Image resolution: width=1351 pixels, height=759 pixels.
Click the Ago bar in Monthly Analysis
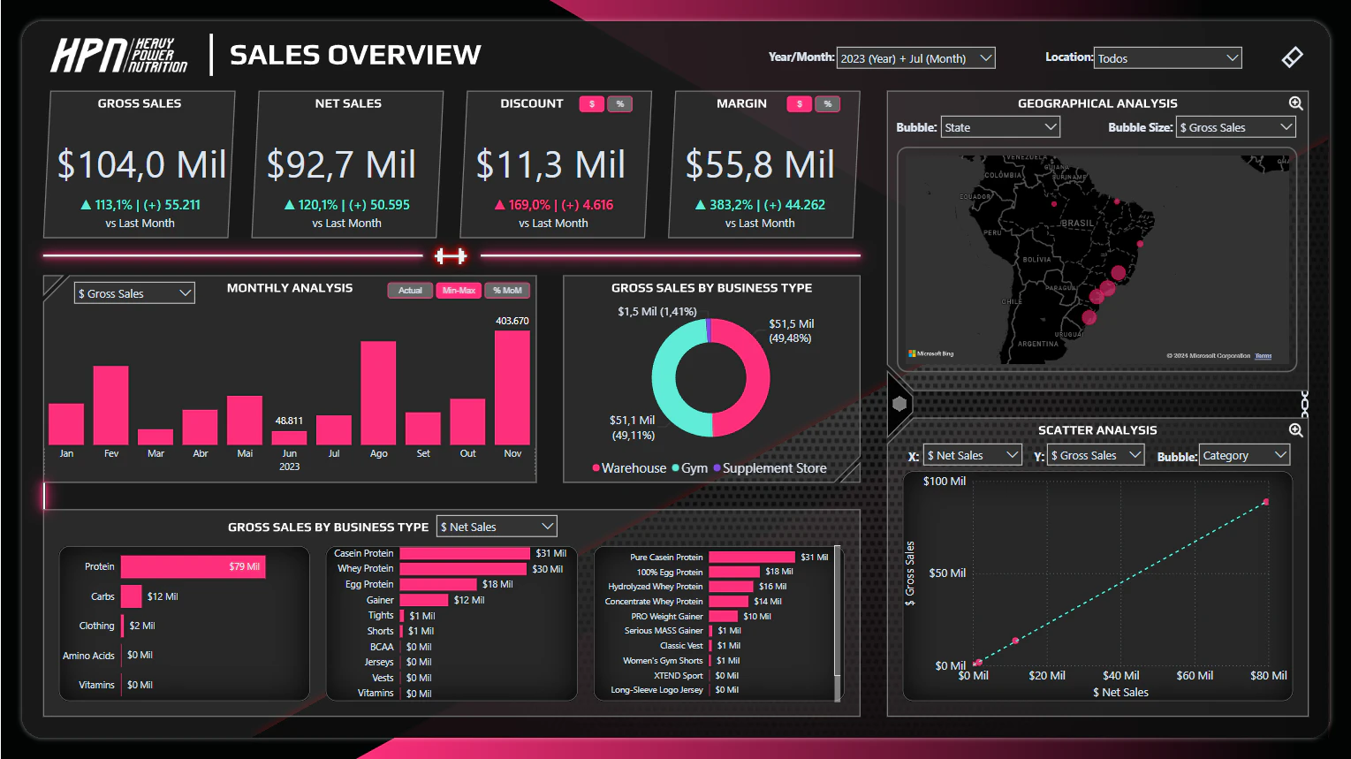(x=378, y=393)
